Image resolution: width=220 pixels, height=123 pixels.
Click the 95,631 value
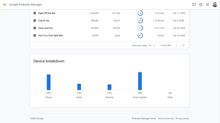tap(117, 21)
